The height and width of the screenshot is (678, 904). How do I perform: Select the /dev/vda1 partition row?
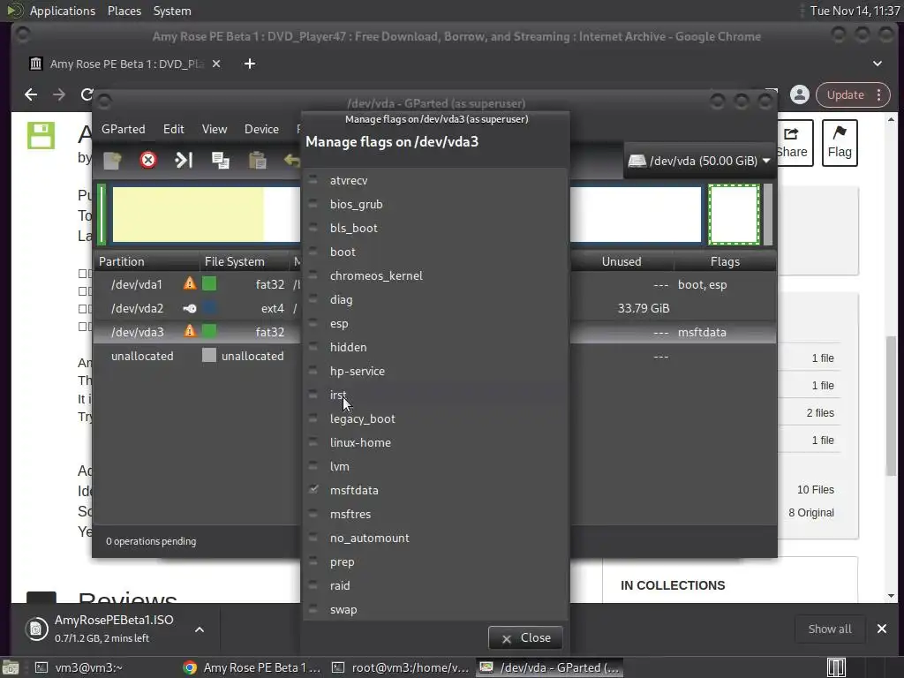(197, 284)
